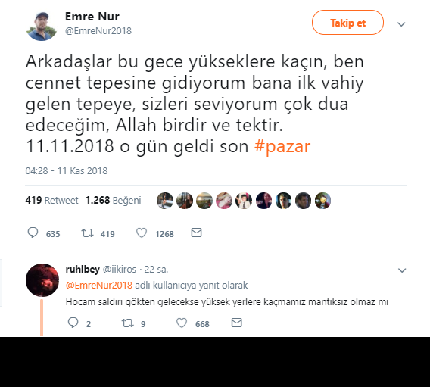Open the @EmreNur2018 mention in reply
The image size is (430, 387).
coord(99,286)
